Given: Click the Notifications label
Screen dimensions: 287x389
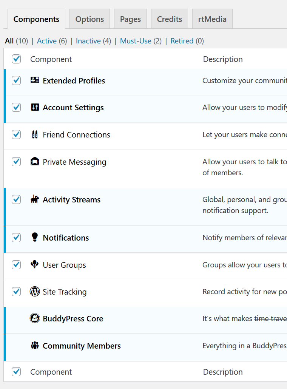Looking at the screenshot, I should pos(66,238).
